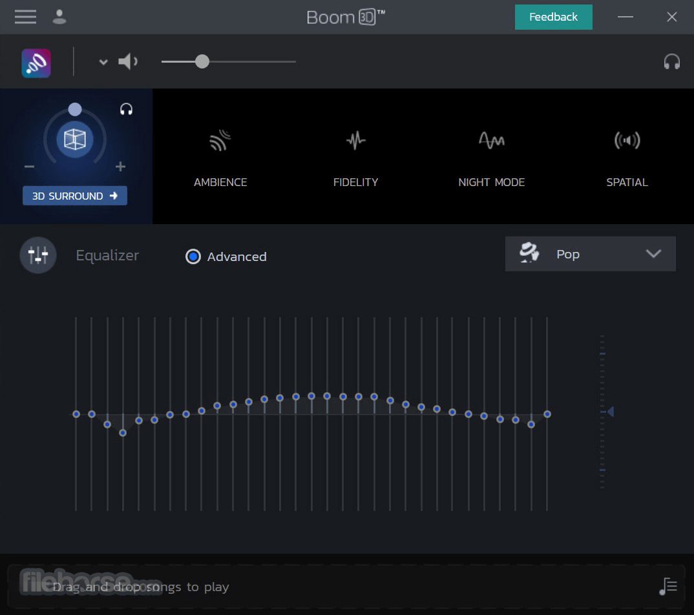Click the Feedback button

tap(553, 17)
